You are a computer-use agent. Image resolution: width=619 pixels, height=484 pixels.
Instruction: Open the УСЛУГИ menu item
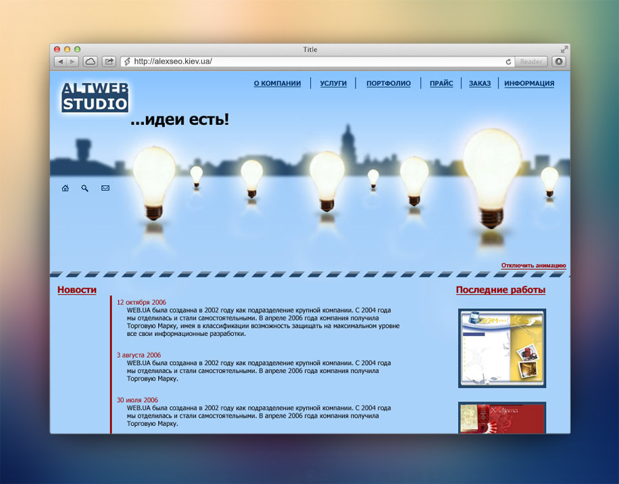pyautogui.click(x=333, y=83)
